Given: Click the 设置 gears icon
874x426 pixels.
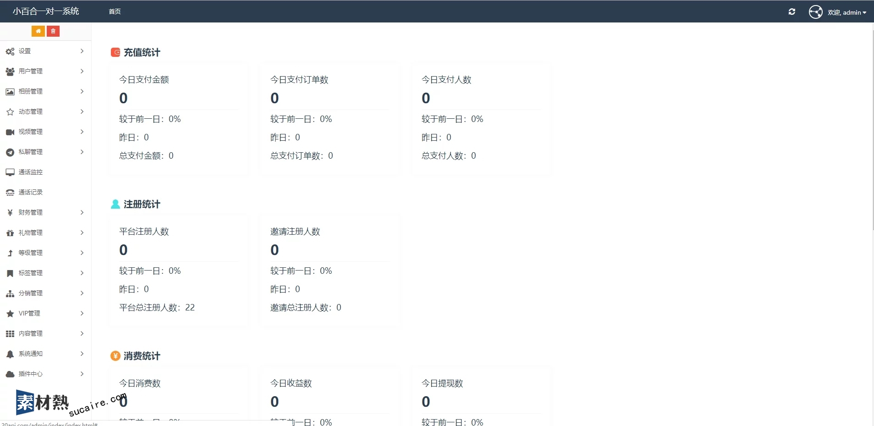Looking at the screenshot, I should tap(10, 51).
